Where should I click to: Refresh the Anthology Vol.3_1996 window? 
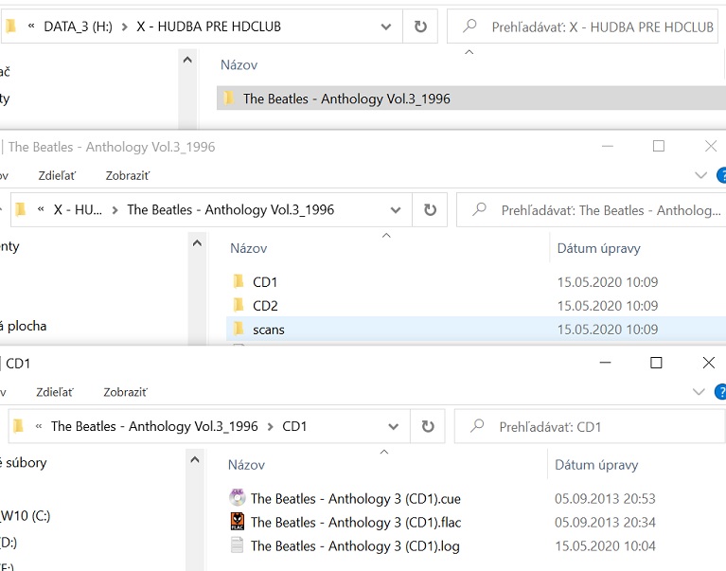[x=430, y=210]
